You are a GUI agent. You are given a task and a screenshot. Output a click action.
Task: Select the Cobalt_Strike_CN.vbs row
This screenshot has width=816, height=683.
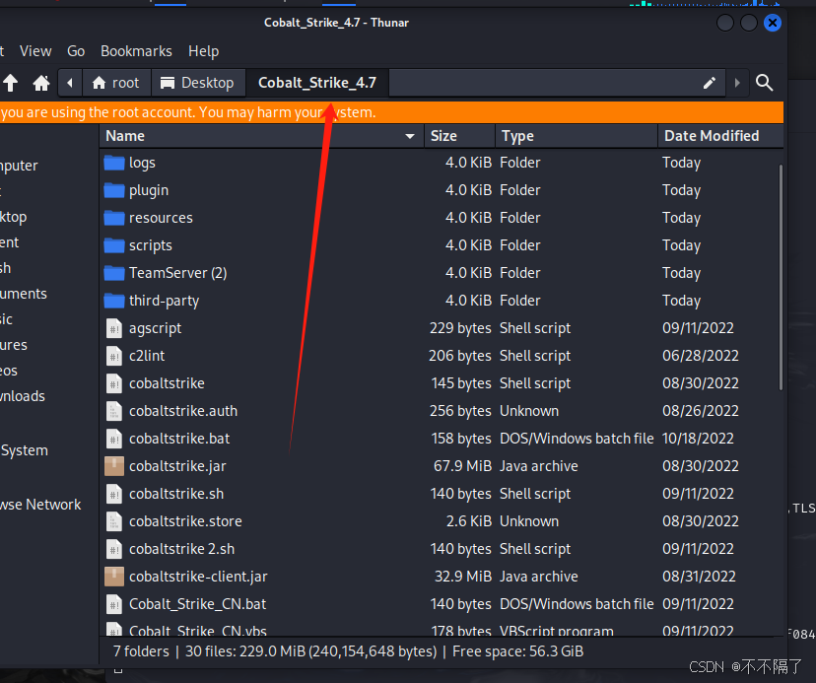pos(441,629)
